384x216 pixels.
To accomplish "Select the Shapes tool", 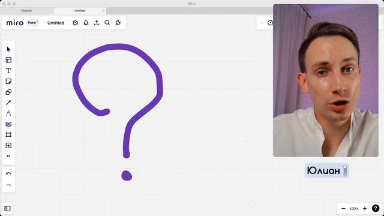I will [8, 92].
